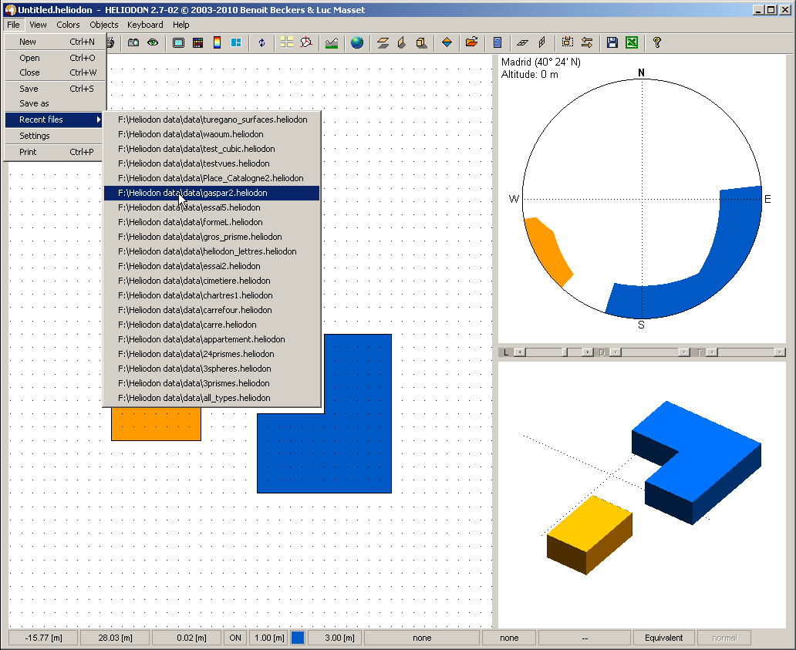This screenshot has width=796, height=650.
Task: Click the camera snapshot toolbar icon
Action: tap(133, 42)
